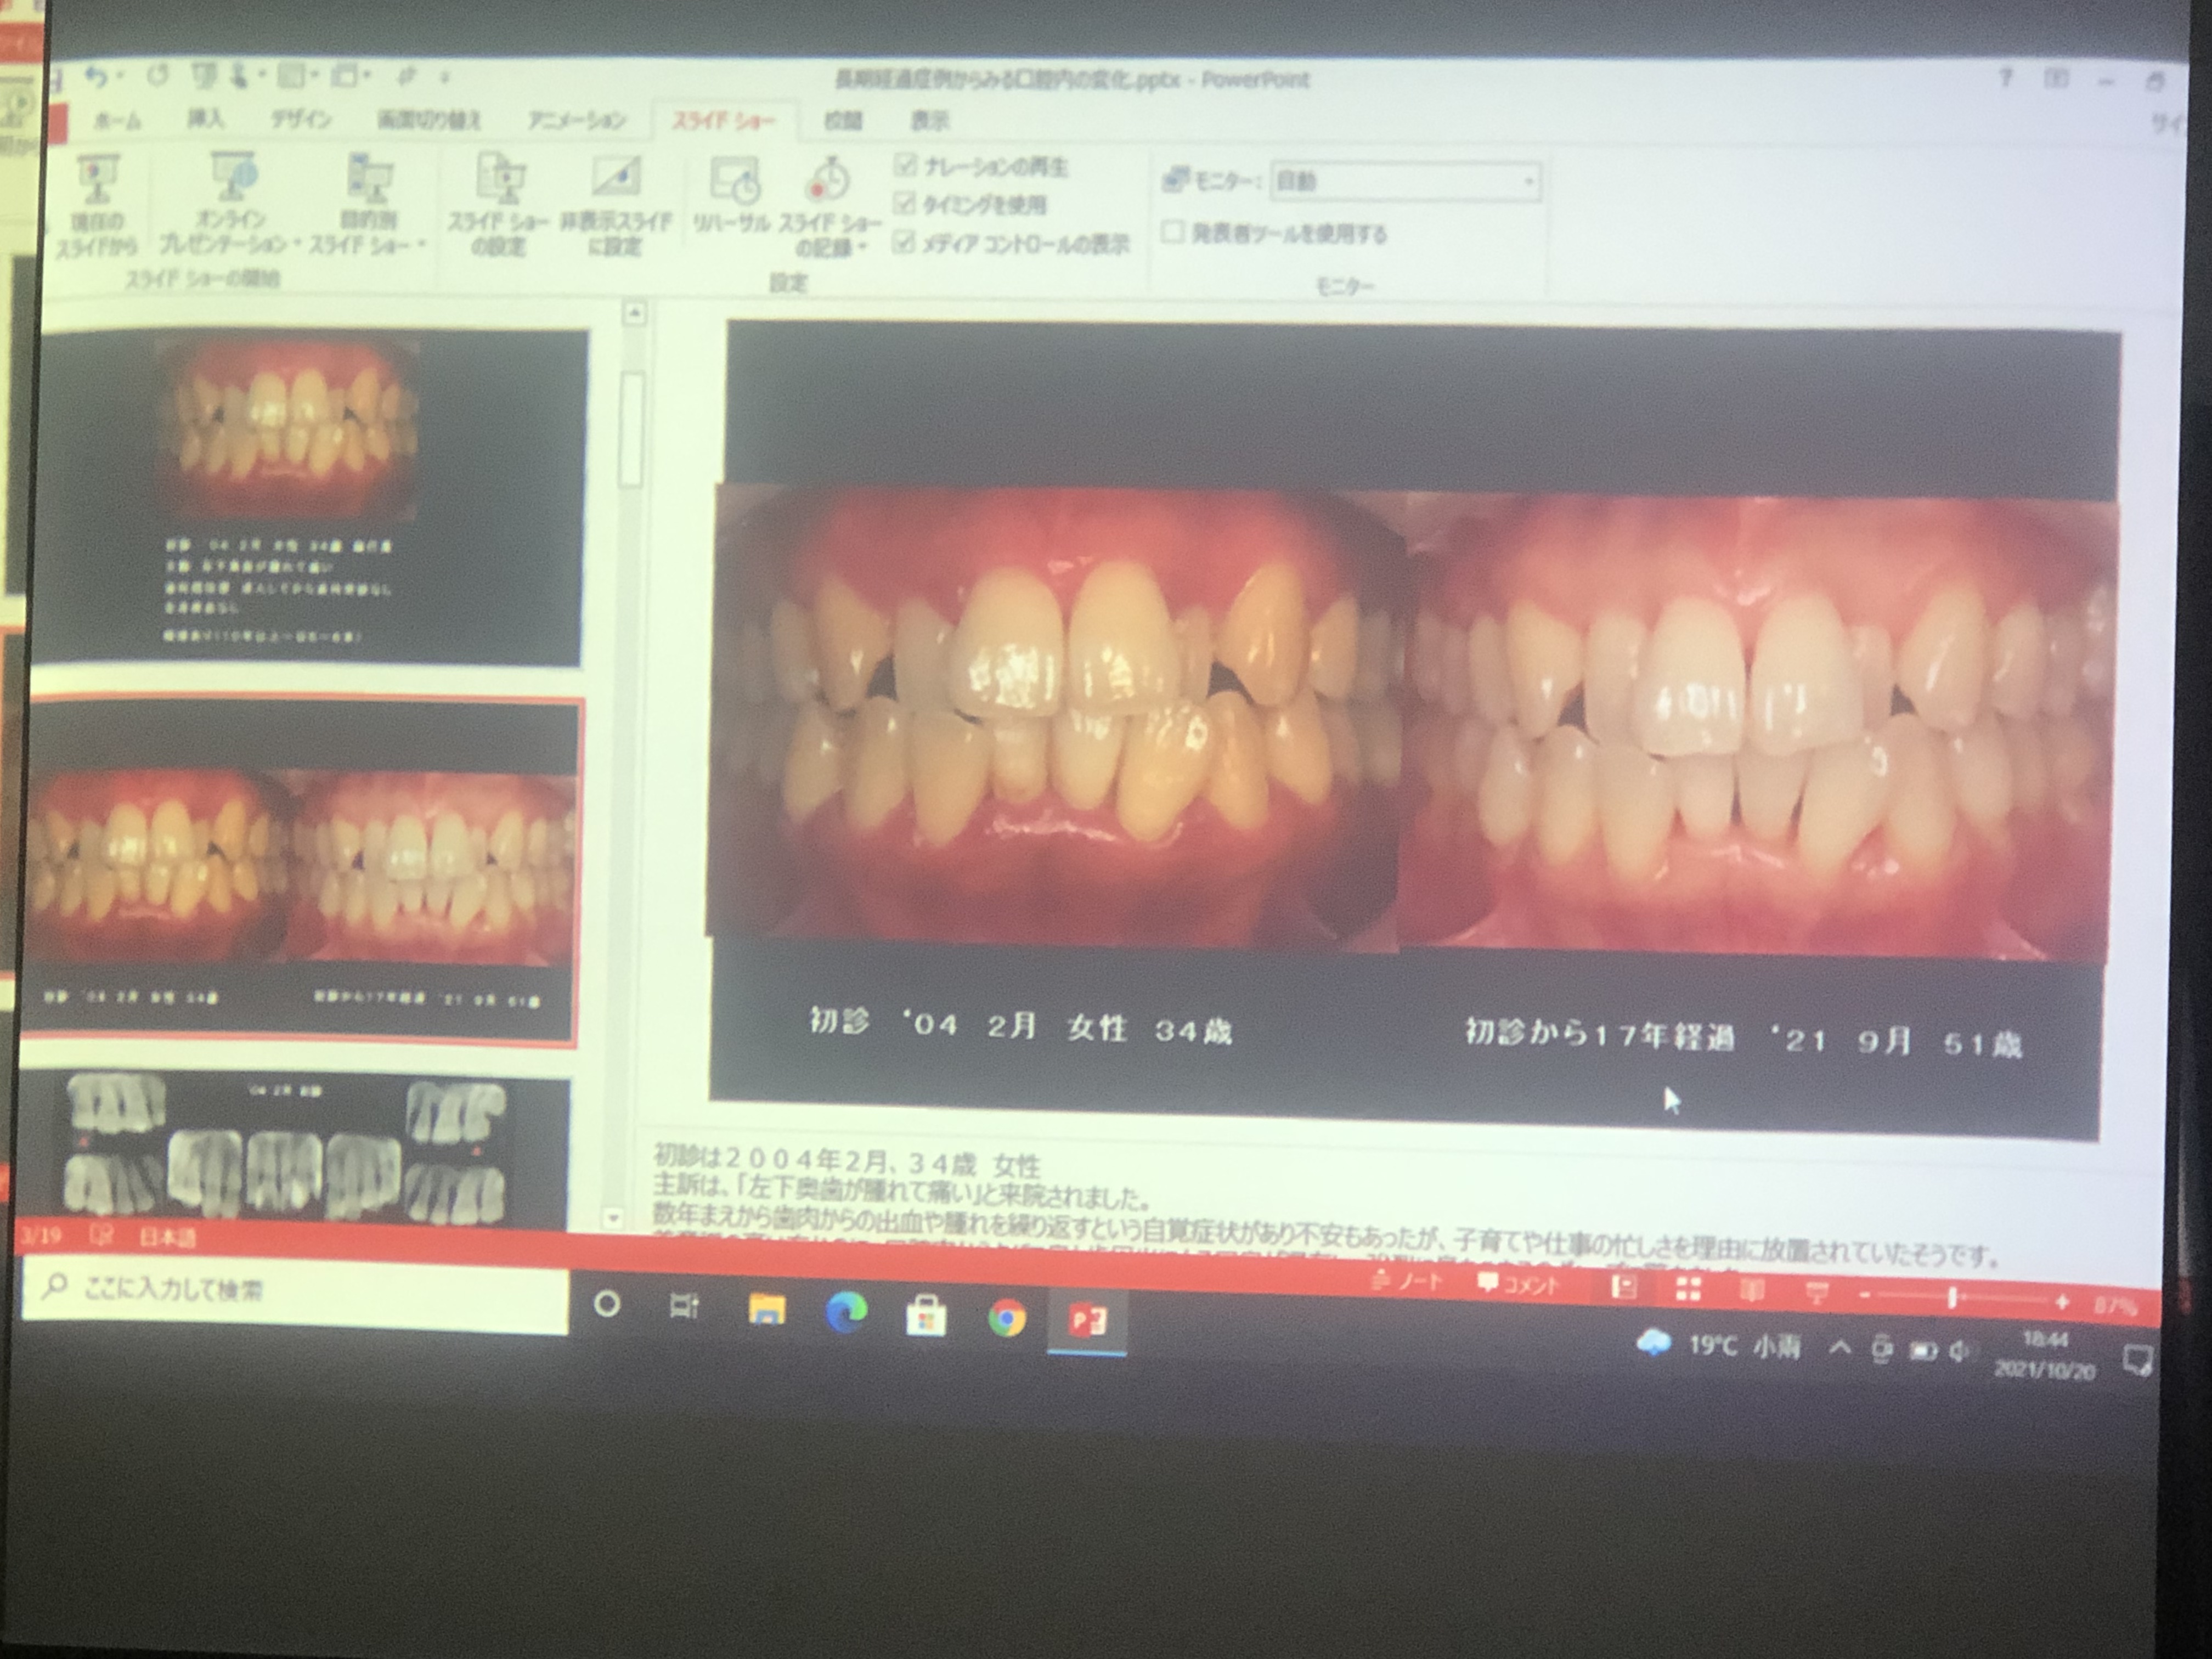This screenshot has height=1659, width=2212.
Task: Start slide show from status bar icon
Action: (1816, 1294)
